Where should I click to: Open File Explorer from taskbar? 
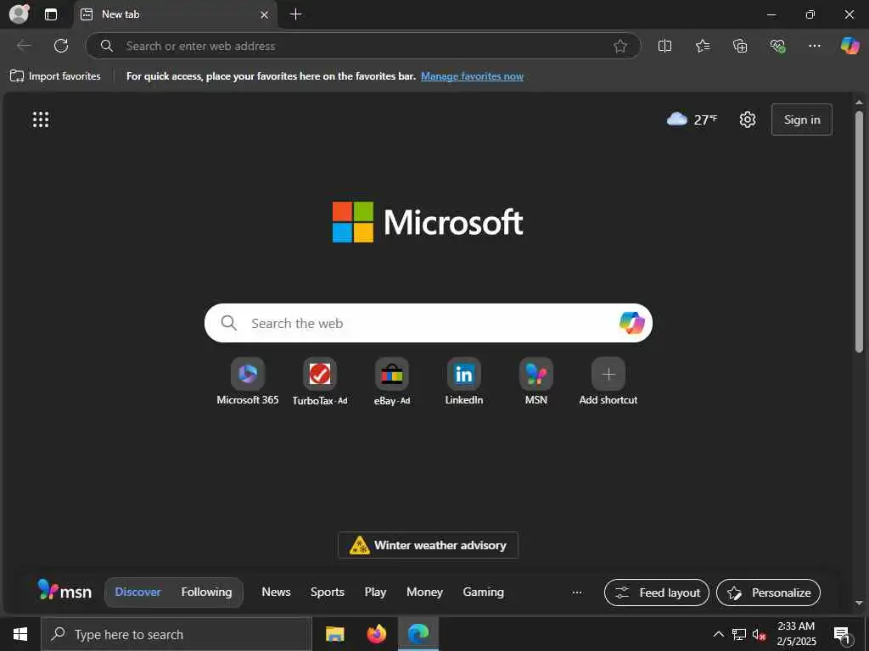(x=334, y=634)
